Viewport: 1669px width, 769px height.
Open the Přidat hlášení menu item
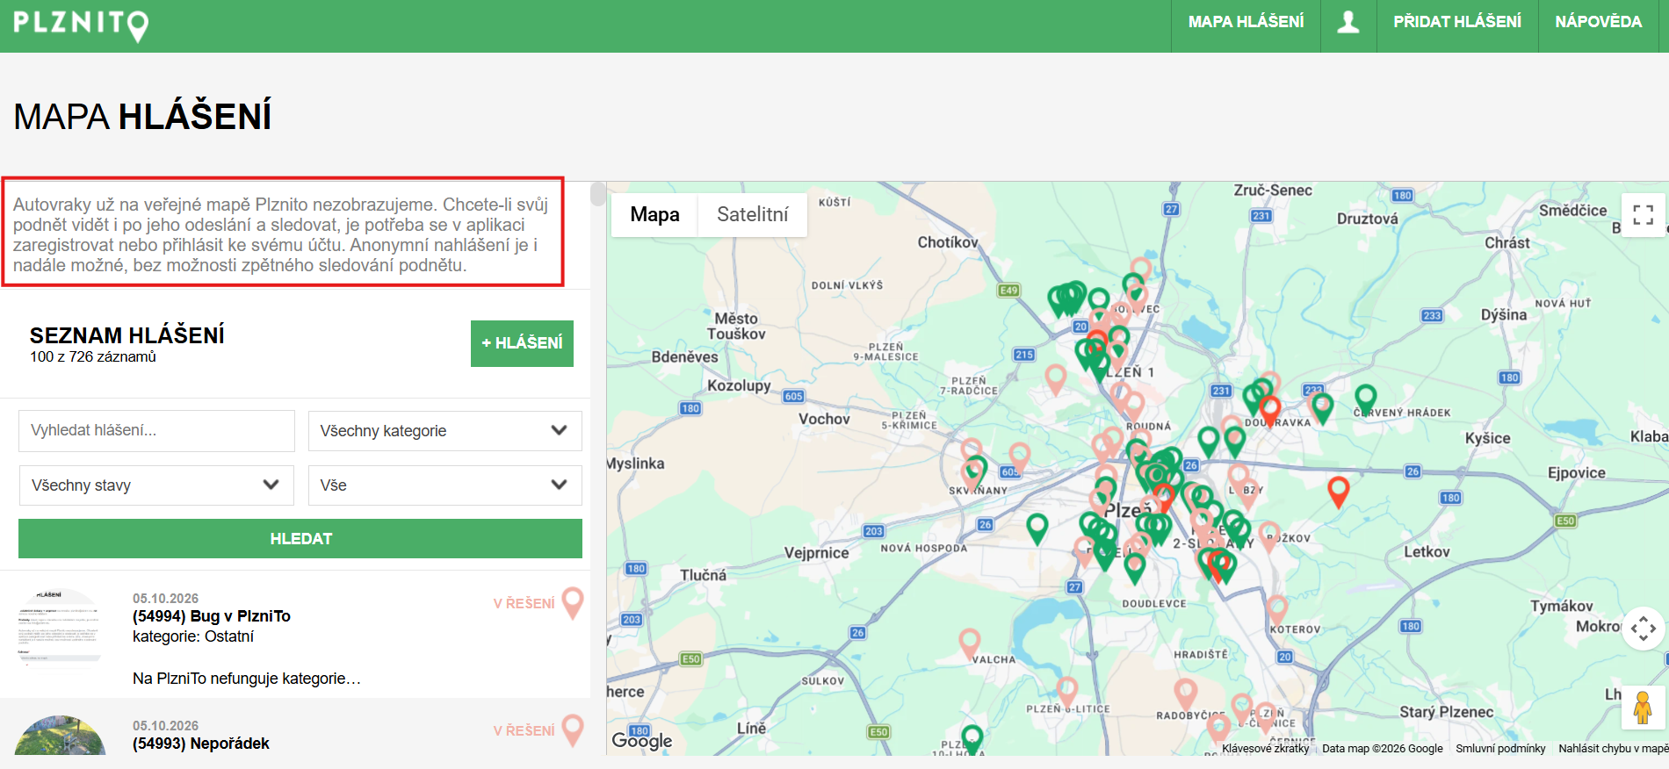(1457, 22)
